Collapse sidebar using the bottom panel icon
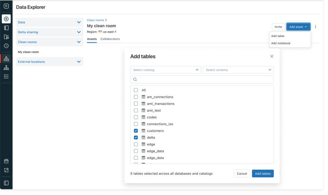Screen dimensions: 328x195 6,183
